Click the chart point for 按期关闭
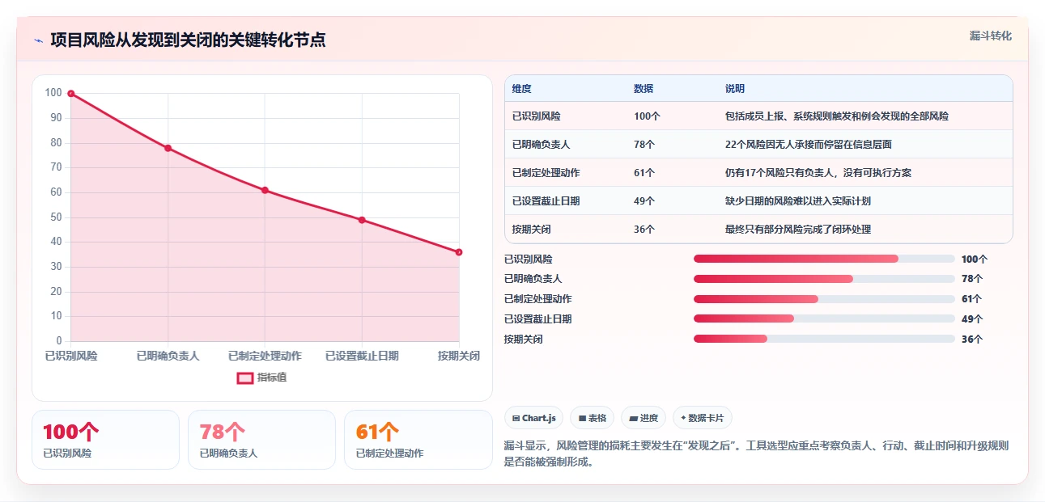Image resolution: width=1045 pixels, height=502 pixels. tap(459, 252)
